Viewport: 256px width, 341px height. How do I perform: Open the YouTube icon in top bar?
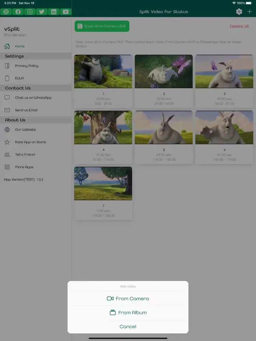coord(66,12)
